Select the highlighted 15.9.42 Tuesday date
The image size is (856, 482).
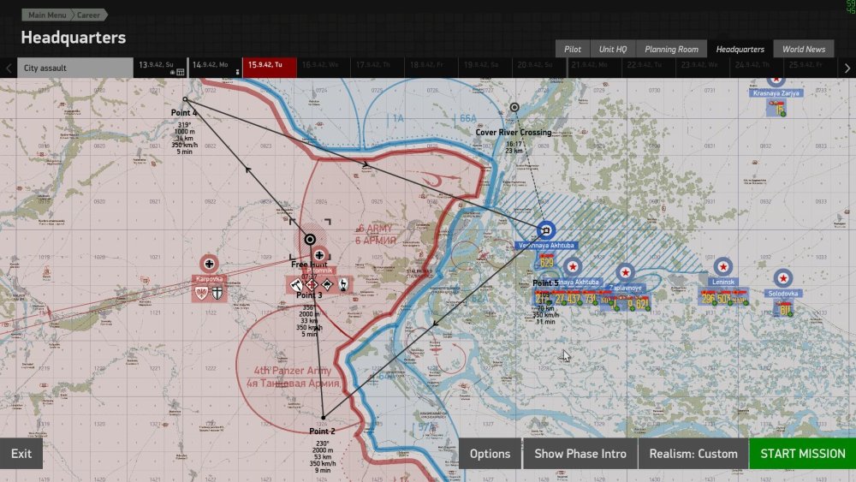(x=270, y=68)
